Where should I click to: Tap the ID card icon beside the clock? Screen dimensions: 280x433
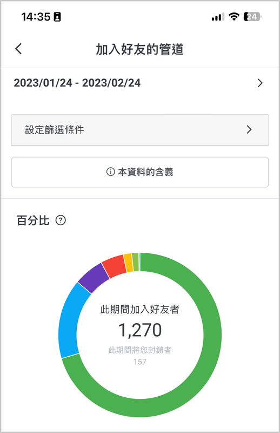tap(57, 17)
